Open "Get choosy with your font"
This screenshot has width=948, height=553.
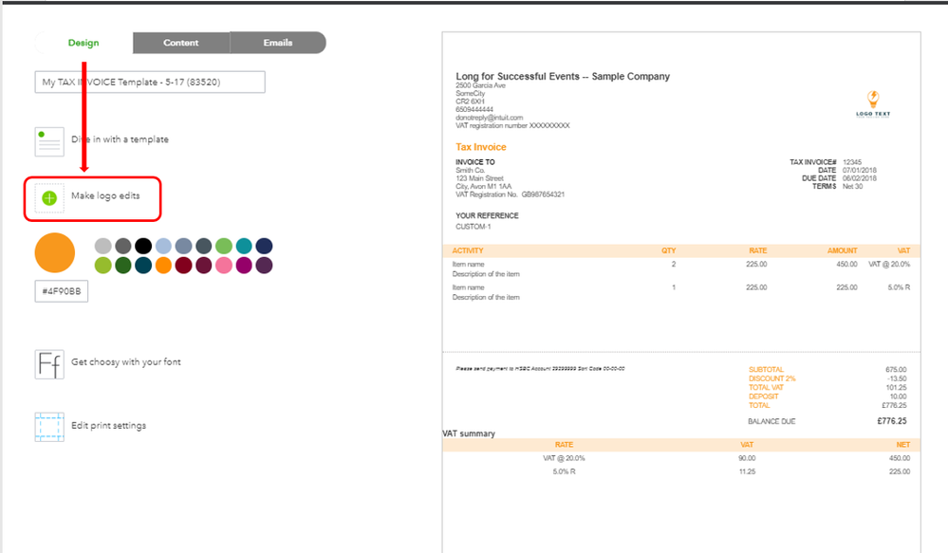point(126,362)
